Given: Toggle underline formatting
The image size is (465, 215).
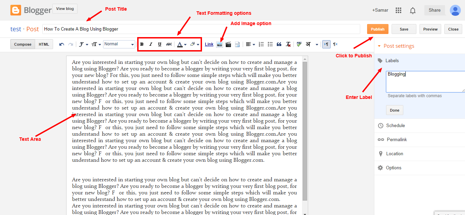Looking at the screenshot, I should (160, 44).
